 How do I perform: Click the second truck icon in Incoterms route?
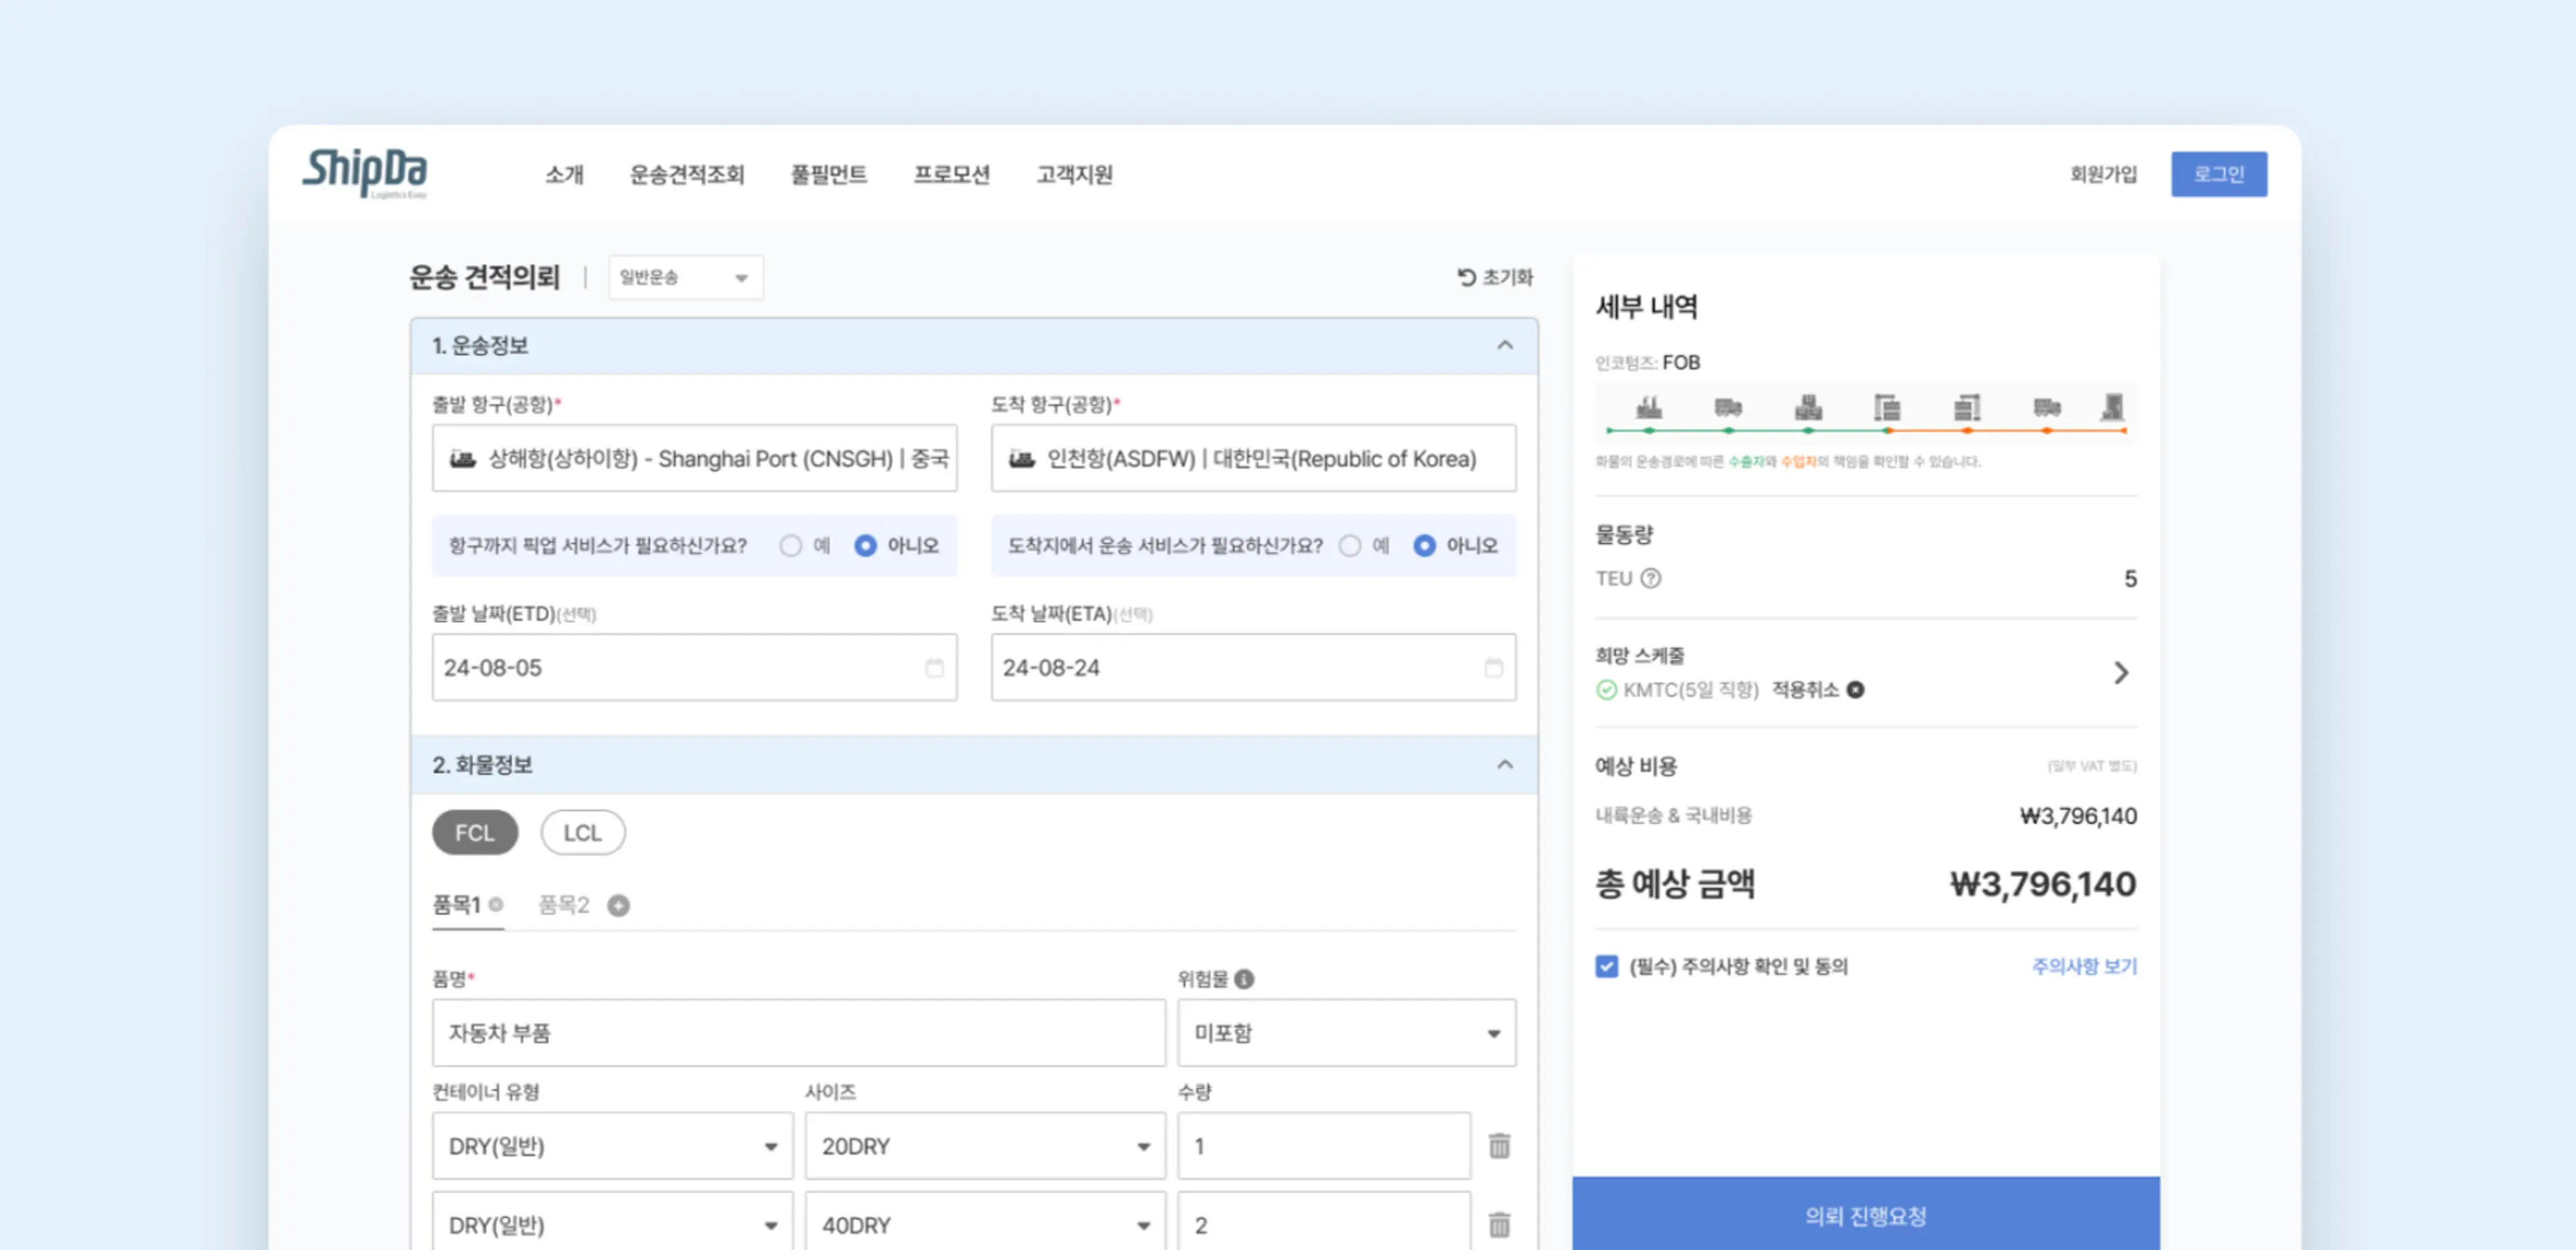[2047, 407]
